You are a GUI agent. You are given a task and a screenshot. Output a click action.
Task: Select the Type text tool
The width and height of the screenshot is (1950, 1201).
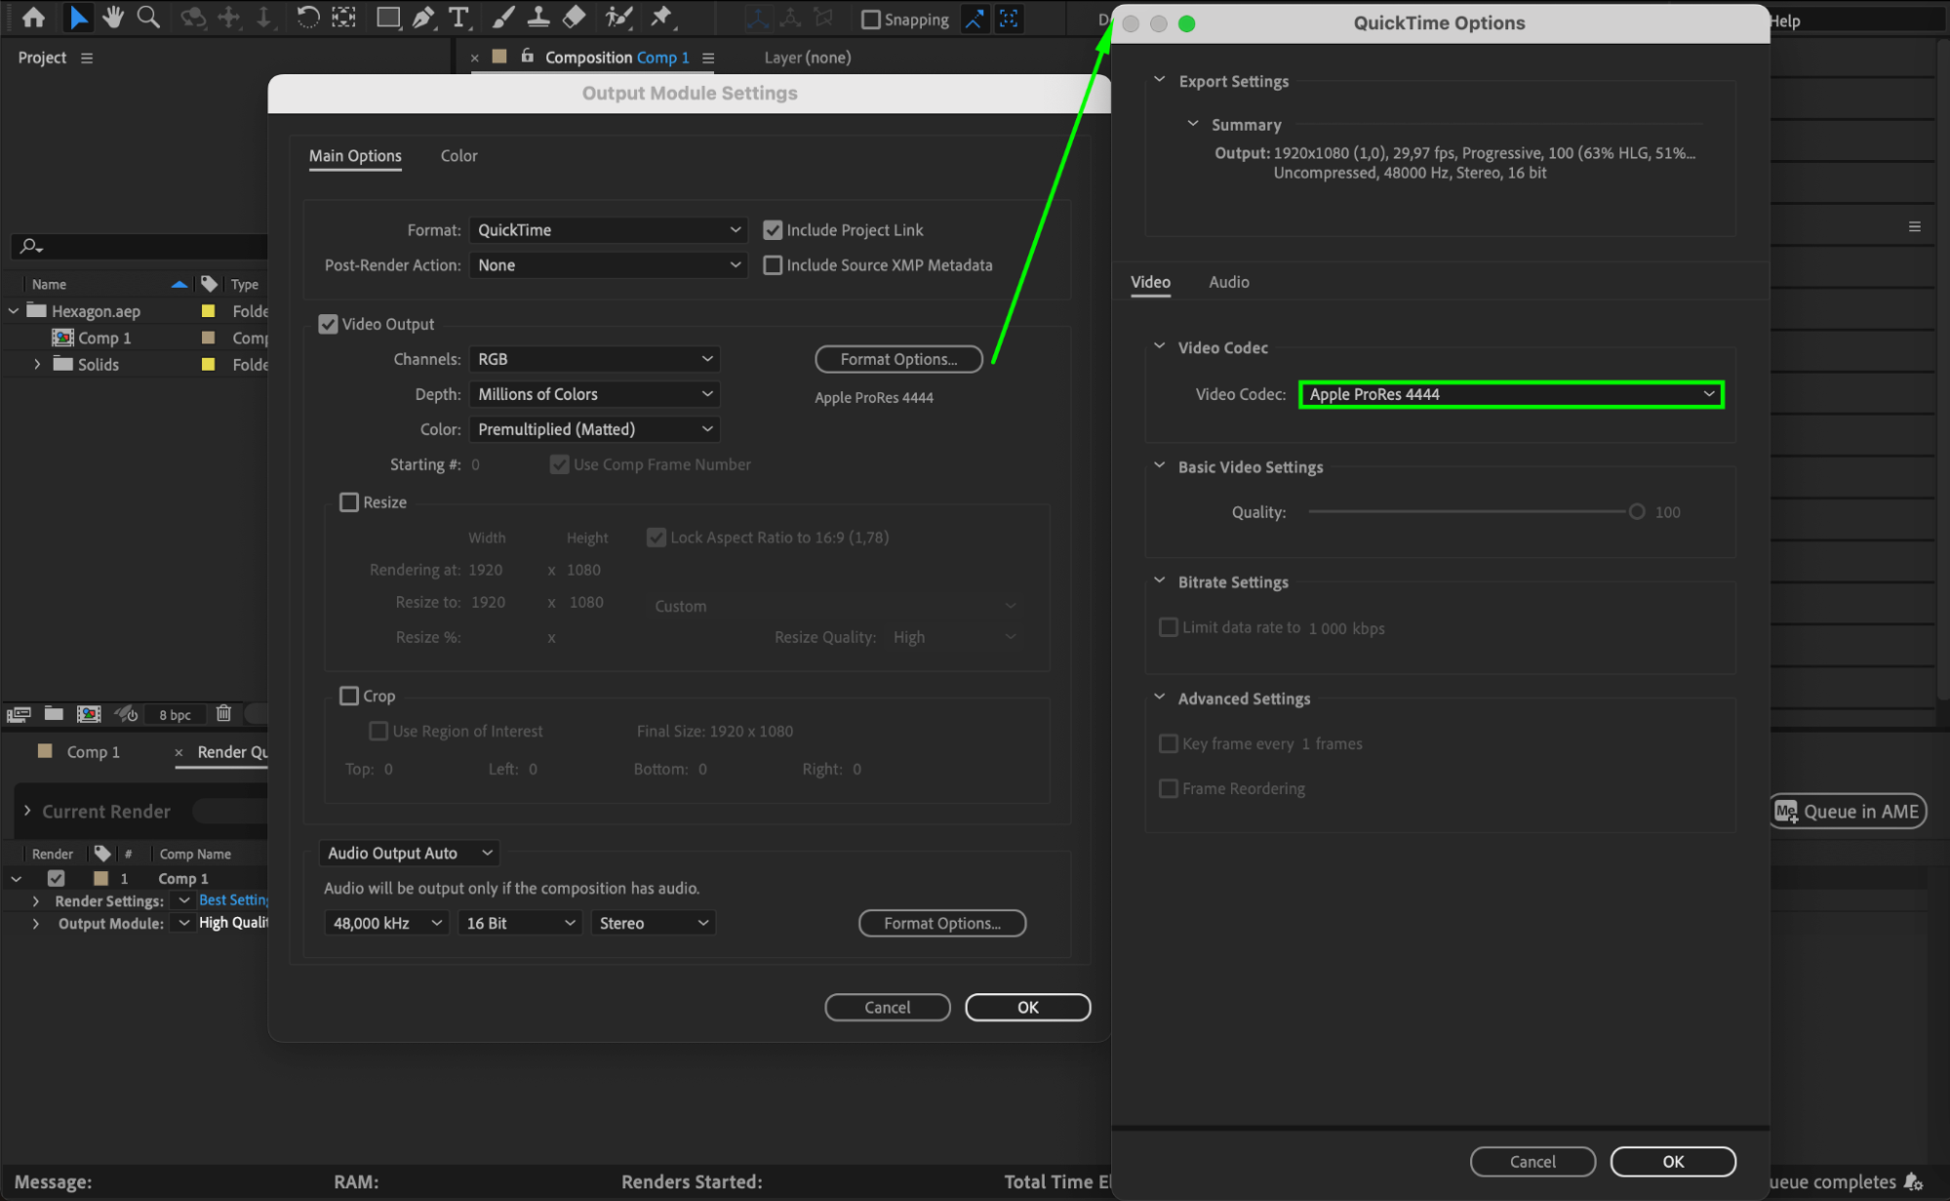pyautogui.click(x=458, y=18)
